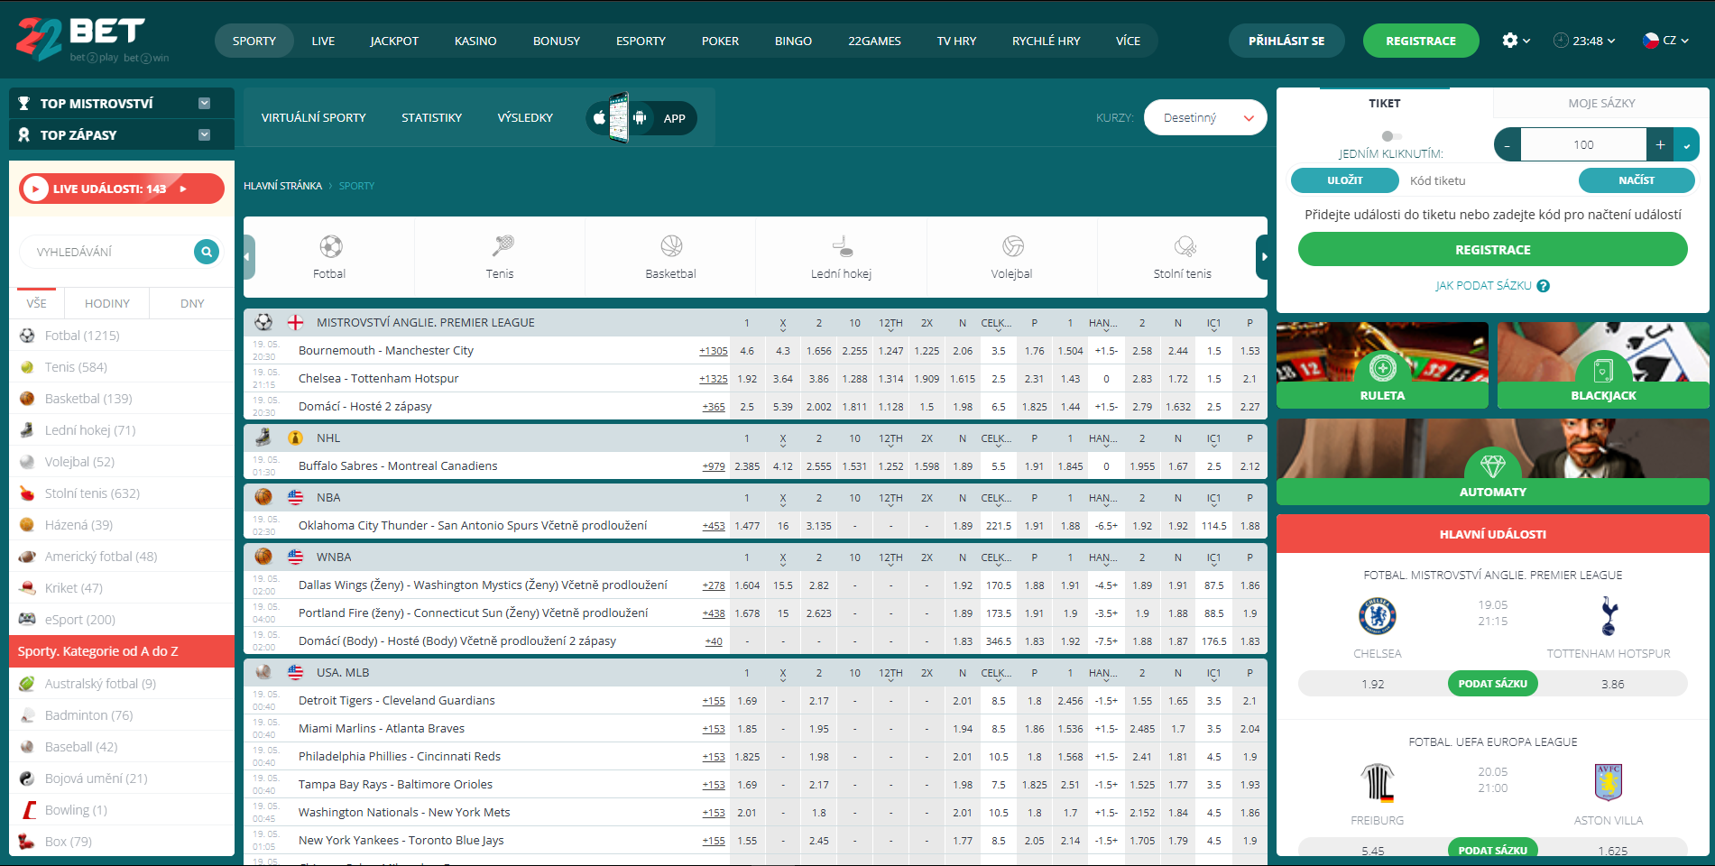This screenshot has height=866, width=1715.
Task: Open the stake amount dropdown arrow
Action: tap(1686, 144)
